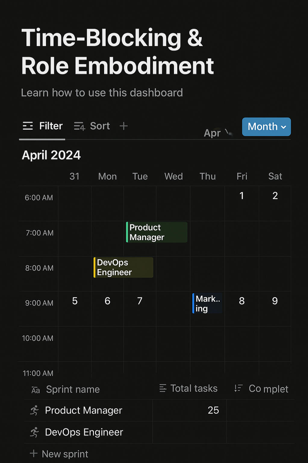Click the Filter lines icon
This screenshot has width=308, height=463.
coord(28,126)
